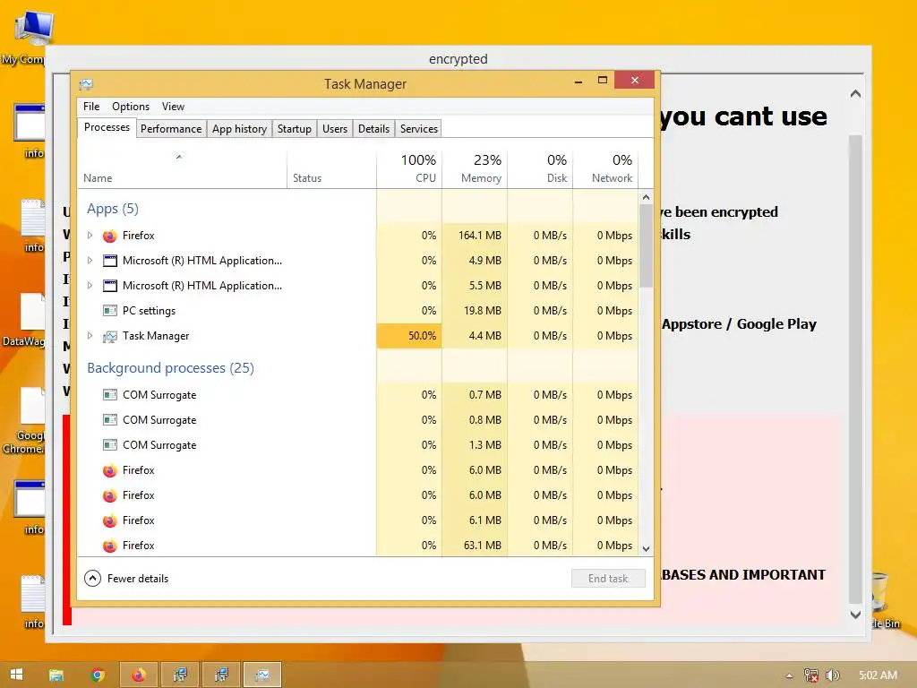Screen dimensions: 917x688
Task: Click the 5:02 AM clock
Action: pos(878,675)
